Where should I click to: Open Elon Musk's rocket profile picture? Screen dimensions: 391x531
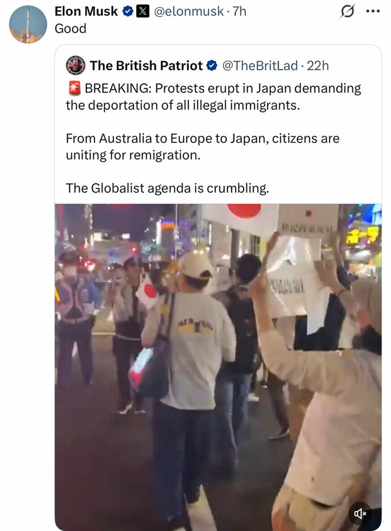coord(28,24)
